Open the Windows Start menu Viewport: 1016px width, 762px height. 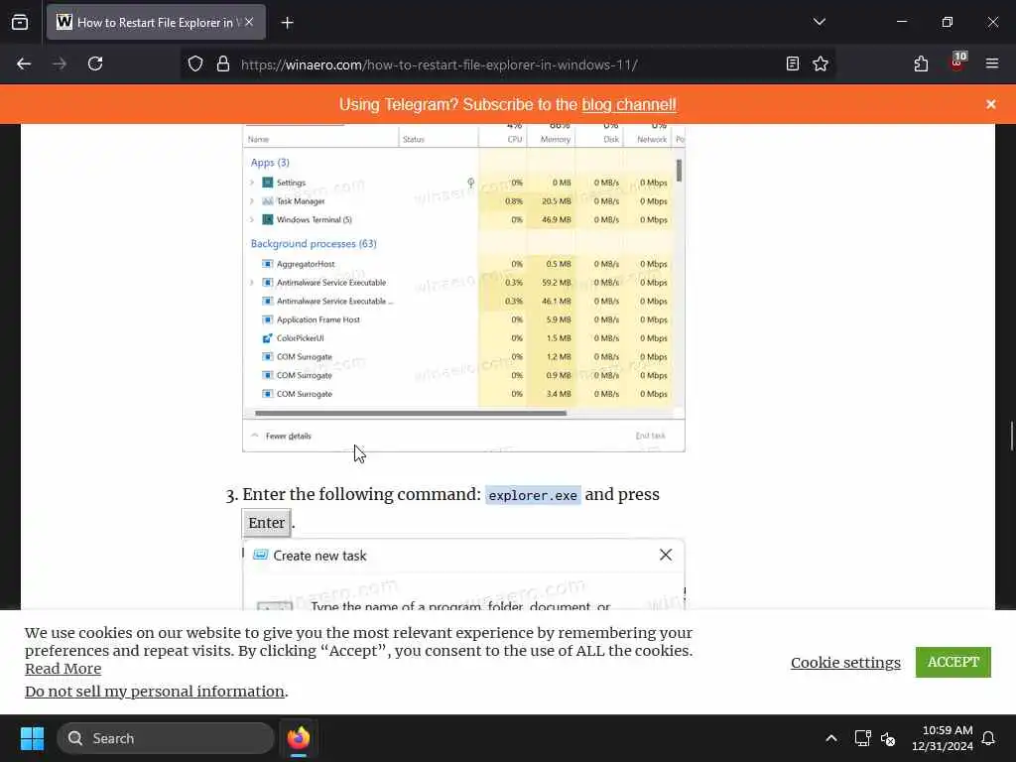[32, 738]
